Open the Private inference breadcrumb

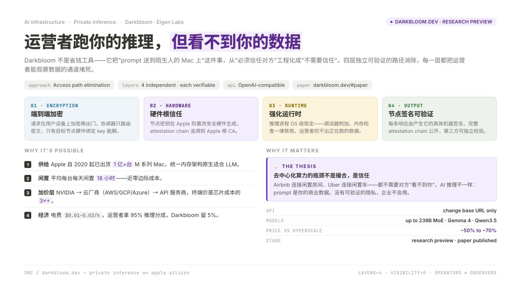(95, 22)
